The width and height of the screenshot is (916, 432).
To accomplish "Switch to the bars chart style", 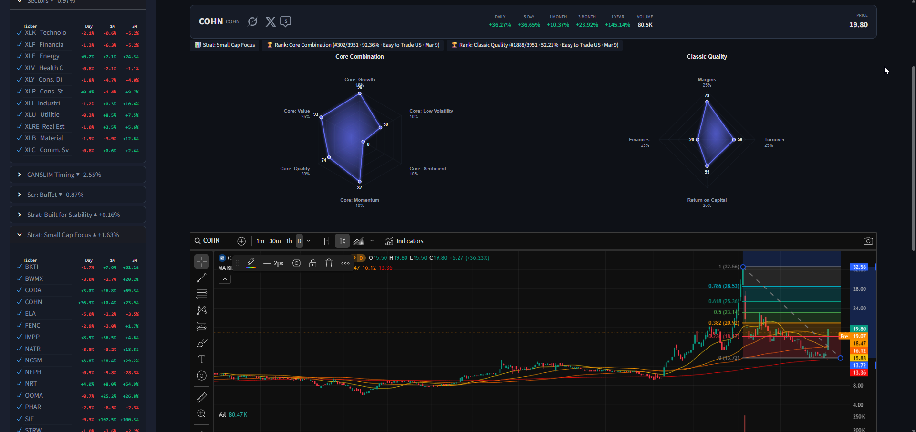I will click(326, 241).
